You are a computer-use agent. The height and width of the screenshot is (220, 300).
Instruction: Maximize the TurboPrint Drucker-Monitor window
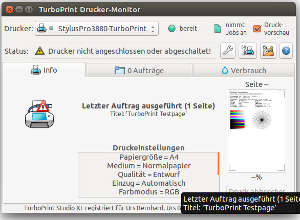tap(29, 9)
